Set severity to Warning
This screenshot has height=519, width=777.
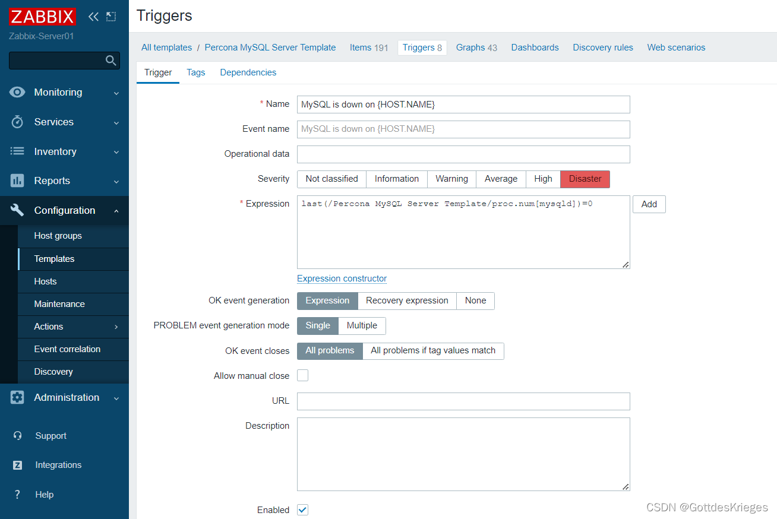tap(451, 179)
